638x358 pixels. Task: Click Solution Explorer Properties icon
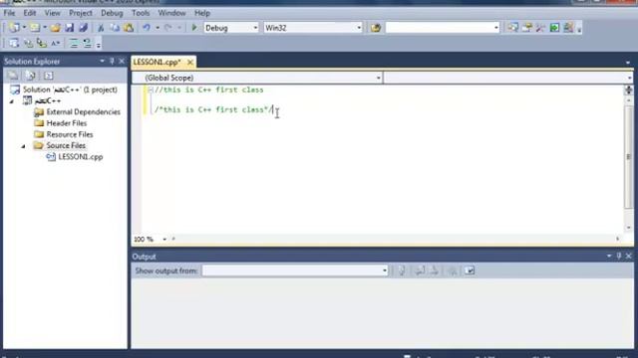13,76
